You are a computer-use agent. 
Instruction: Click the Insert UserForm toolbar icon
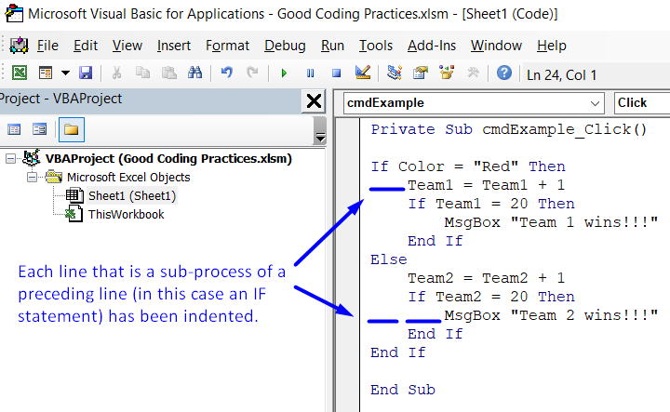[46, 73]
